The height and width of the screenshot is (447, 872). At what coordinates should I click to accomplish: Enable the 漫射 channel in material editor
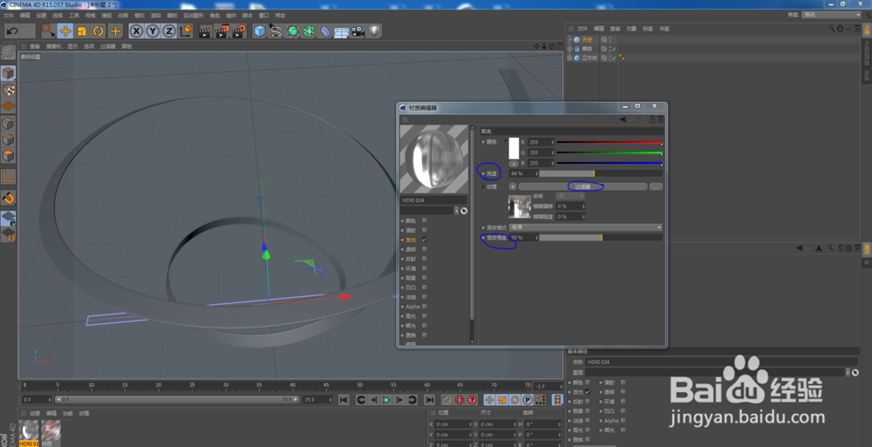(425, 230)
